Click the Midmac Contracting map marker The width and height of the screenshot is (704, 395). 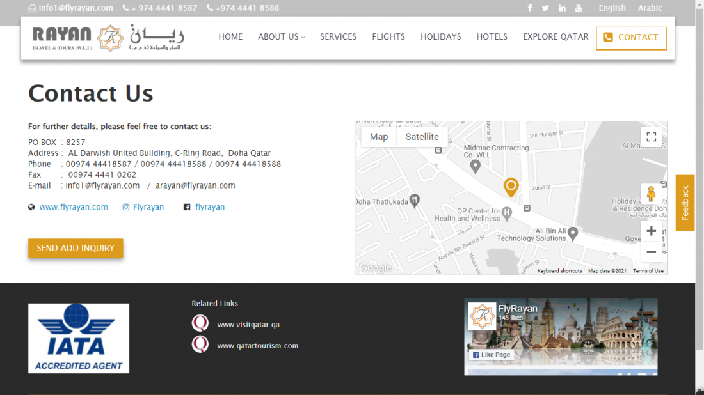[475, 167]
